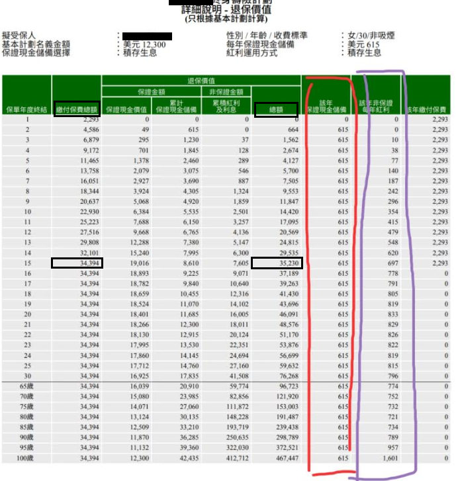Click year 2 guaranteed cash value '49'
Image resolution: width=456 pixels, height=481 pixels.
[x=145, y=130]
